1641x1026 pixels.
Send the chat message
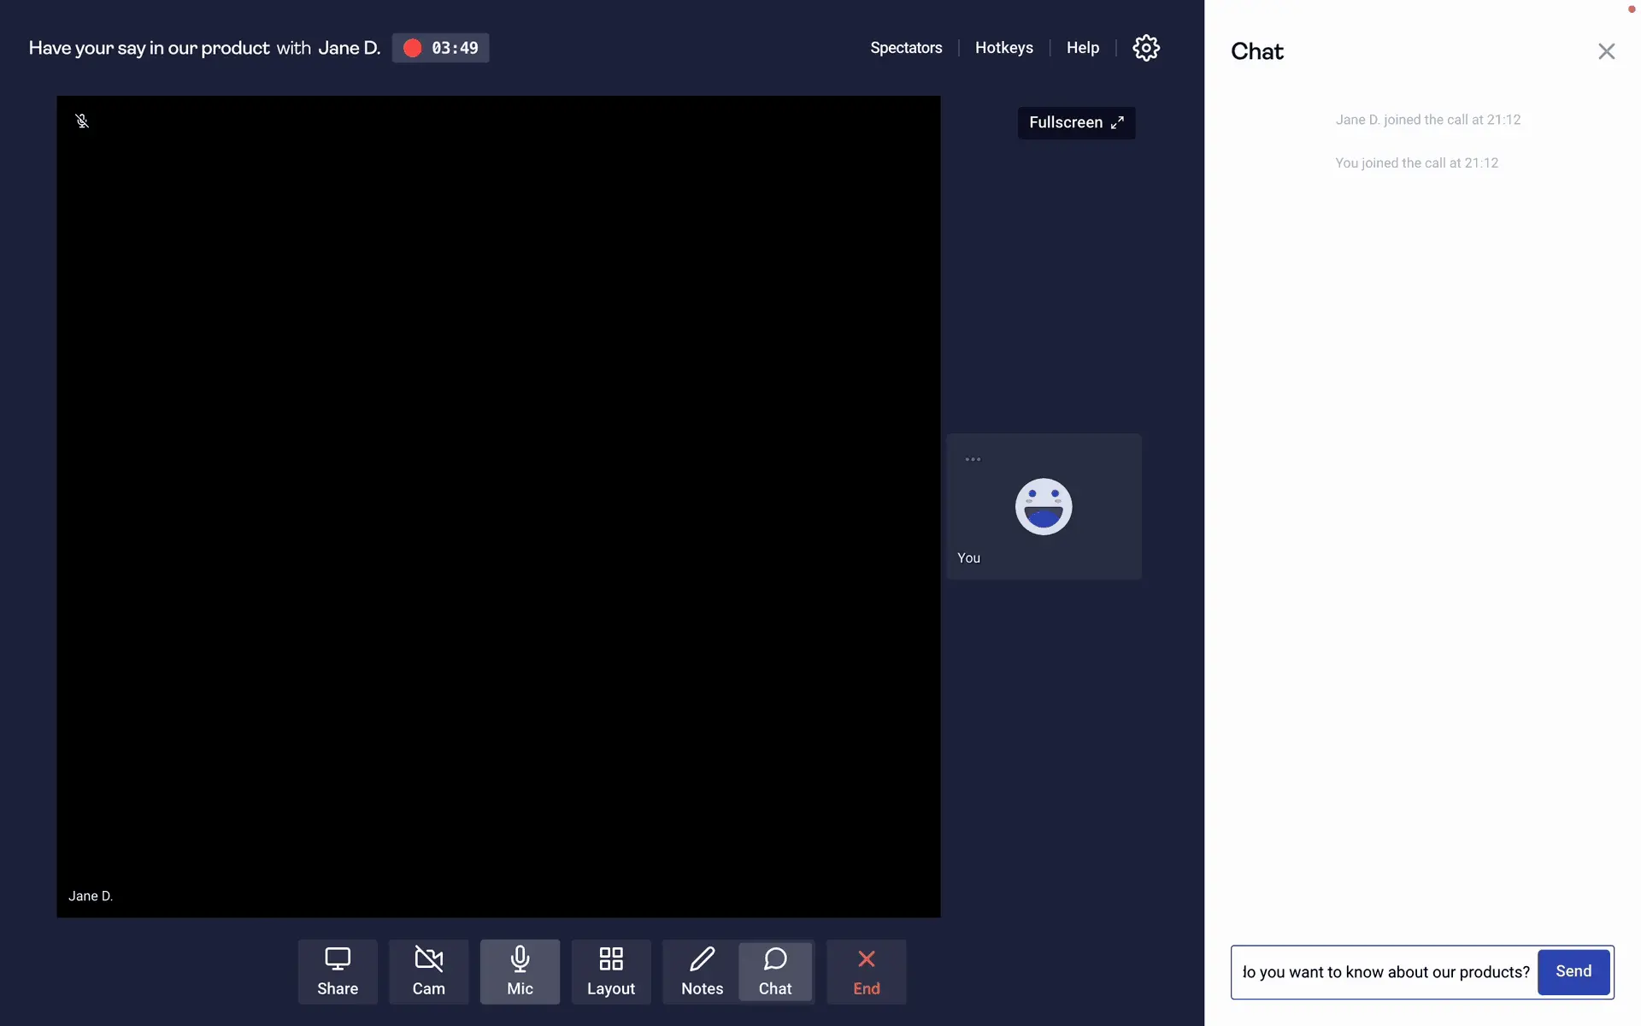(1573, 971)
